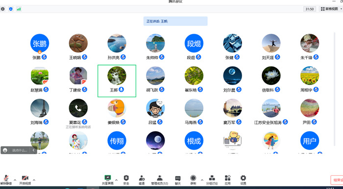
Task: Open the Share Screen button
Action: [108, 180]
